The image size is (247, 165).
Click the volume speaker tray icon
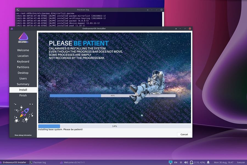coord(186,162)
